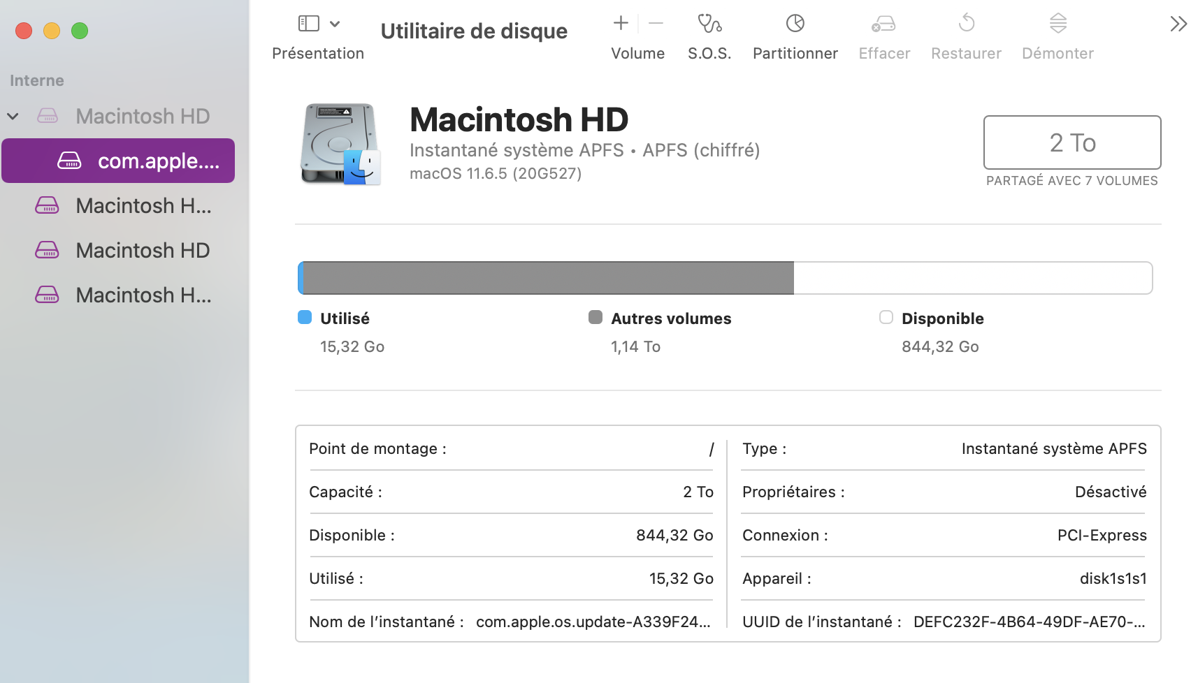Click the Restaurer restore arrow icon
The width and height of the screenshot is (1191, 683).
pos(967,23)
